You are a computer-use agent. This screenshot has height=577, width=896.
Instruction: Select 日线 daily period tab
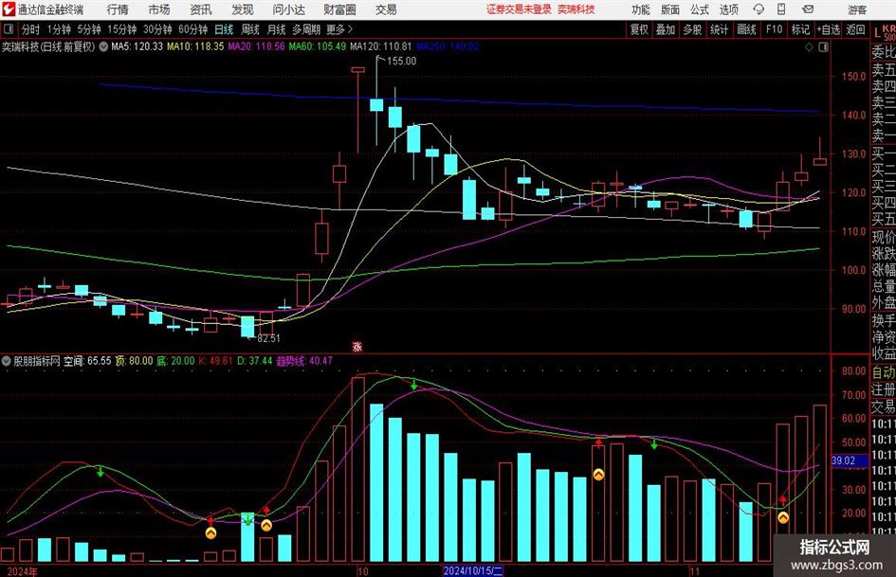click(x=224, y=29)
